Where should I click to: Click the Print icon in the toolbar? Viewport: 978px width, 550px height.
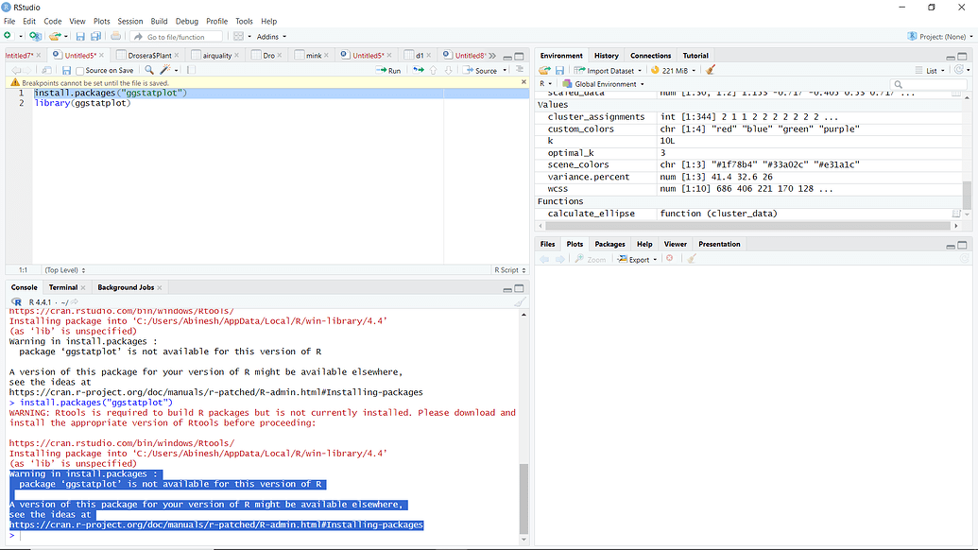click(x=116, y=36)
